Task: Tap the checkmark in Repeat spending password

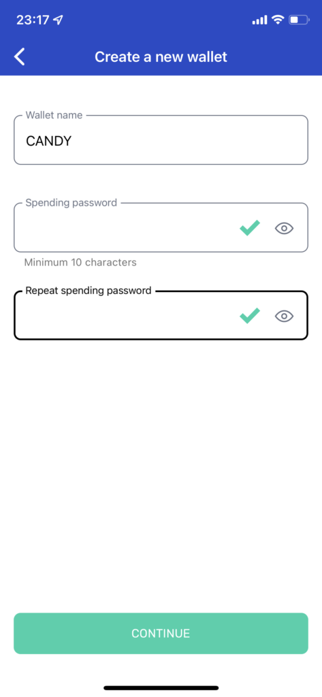Action: (250, 316)
